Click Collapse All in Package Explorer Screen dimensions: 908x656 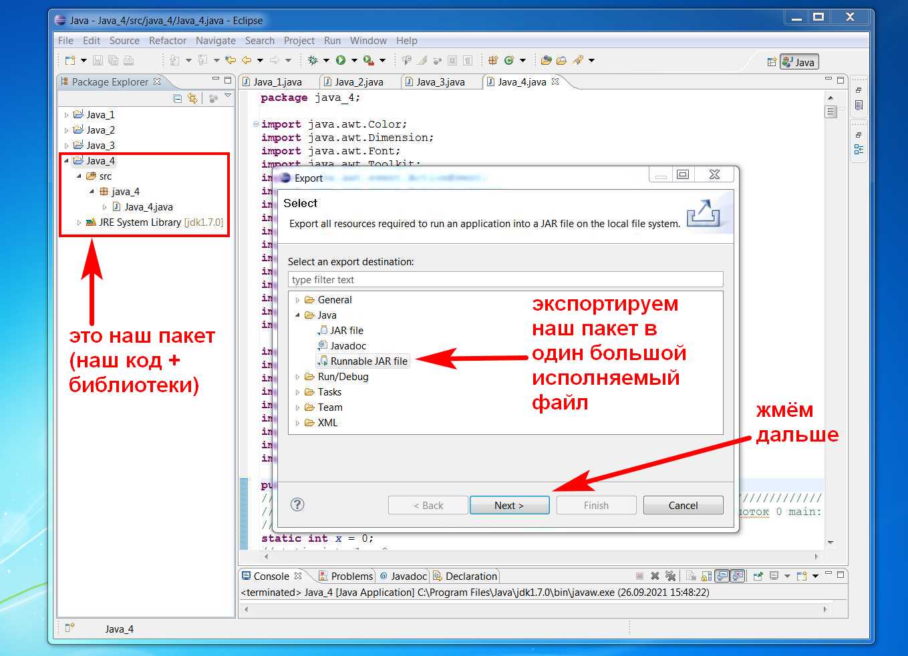tap(178, 98)
